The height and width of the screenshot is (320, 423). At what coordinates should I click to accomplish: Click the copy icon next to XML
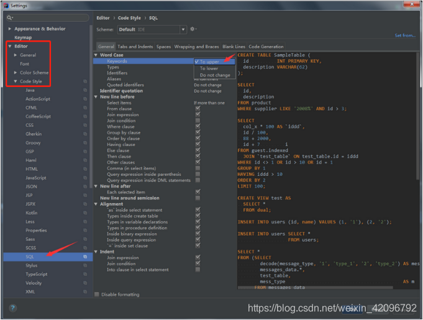[x=85, y=291]
